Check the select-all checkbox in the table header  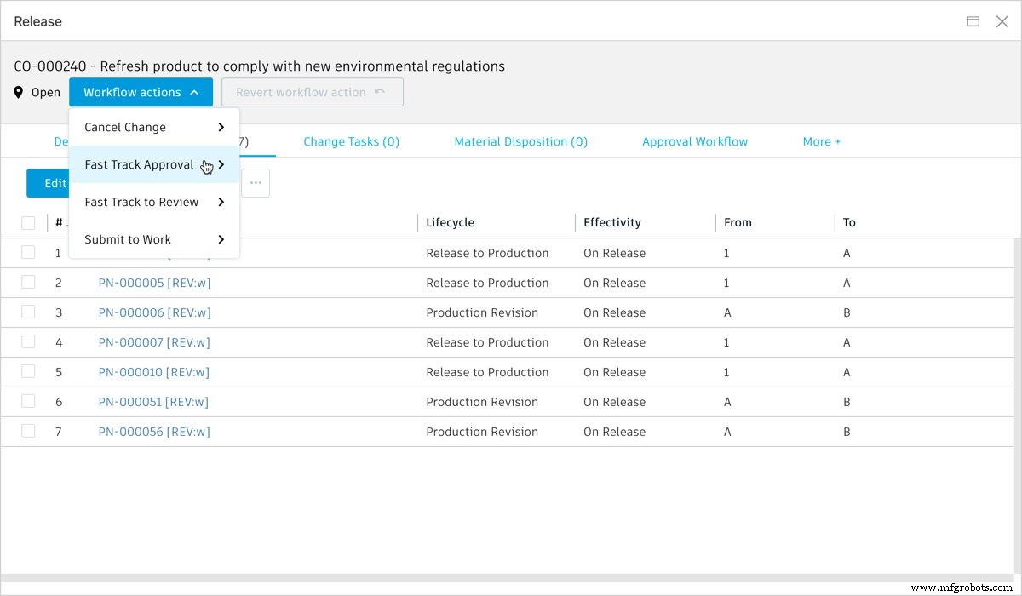[28, 222]
